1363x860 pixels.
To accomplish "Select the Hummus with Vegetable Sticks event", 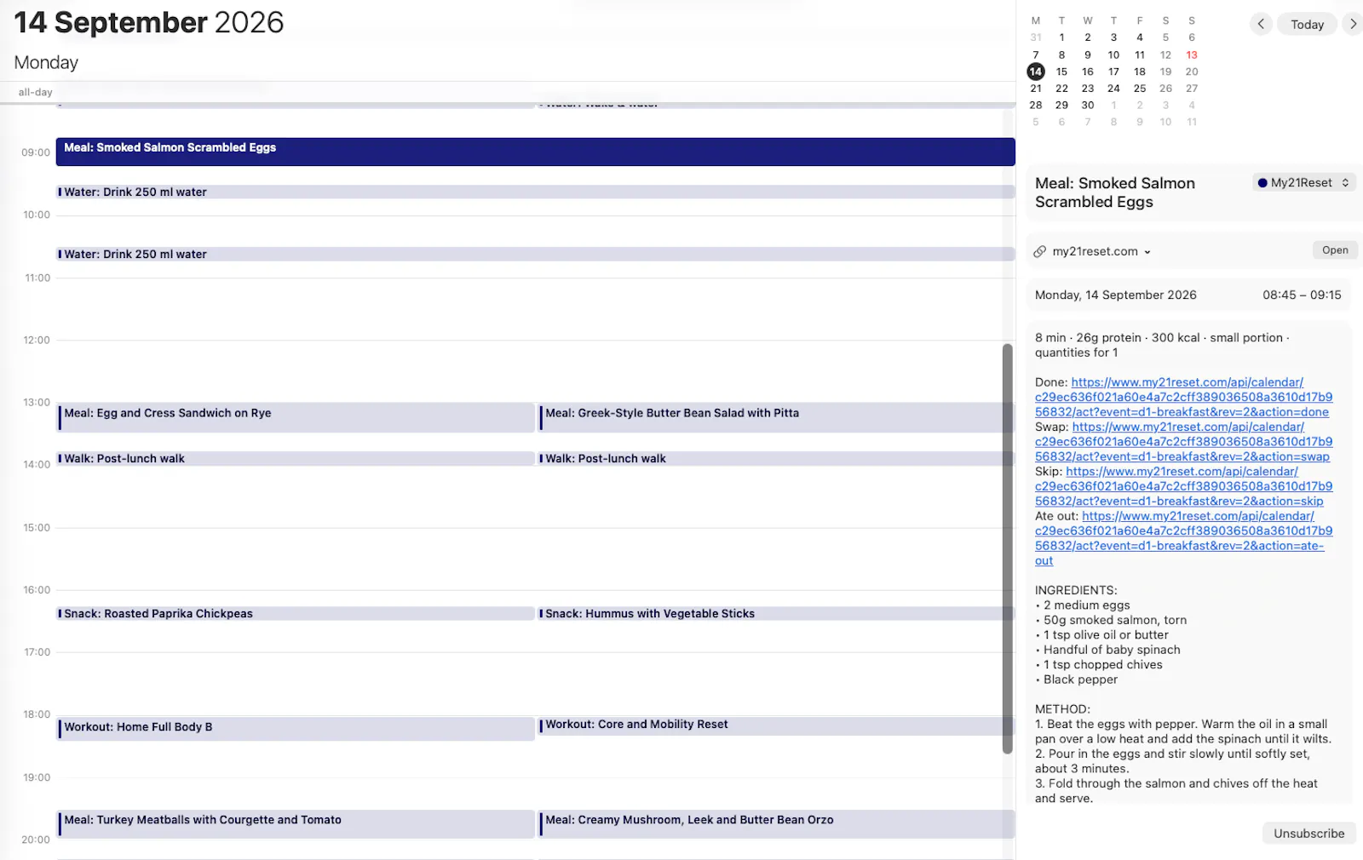I will point(776,613).
